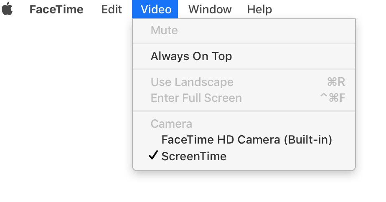Click the separator below Always On Top

point(244,69)
